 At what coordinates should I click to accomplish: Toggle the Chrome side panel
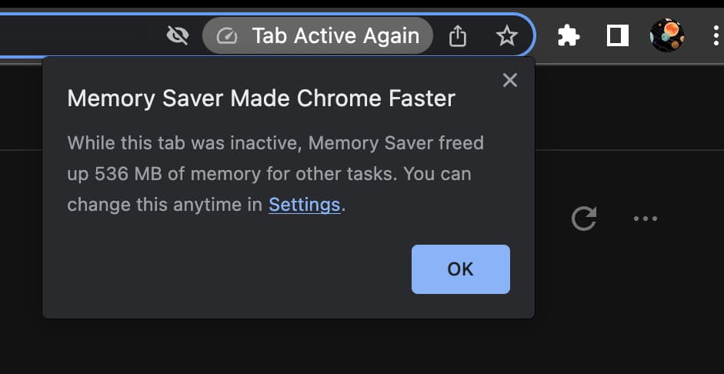[618, 36]
